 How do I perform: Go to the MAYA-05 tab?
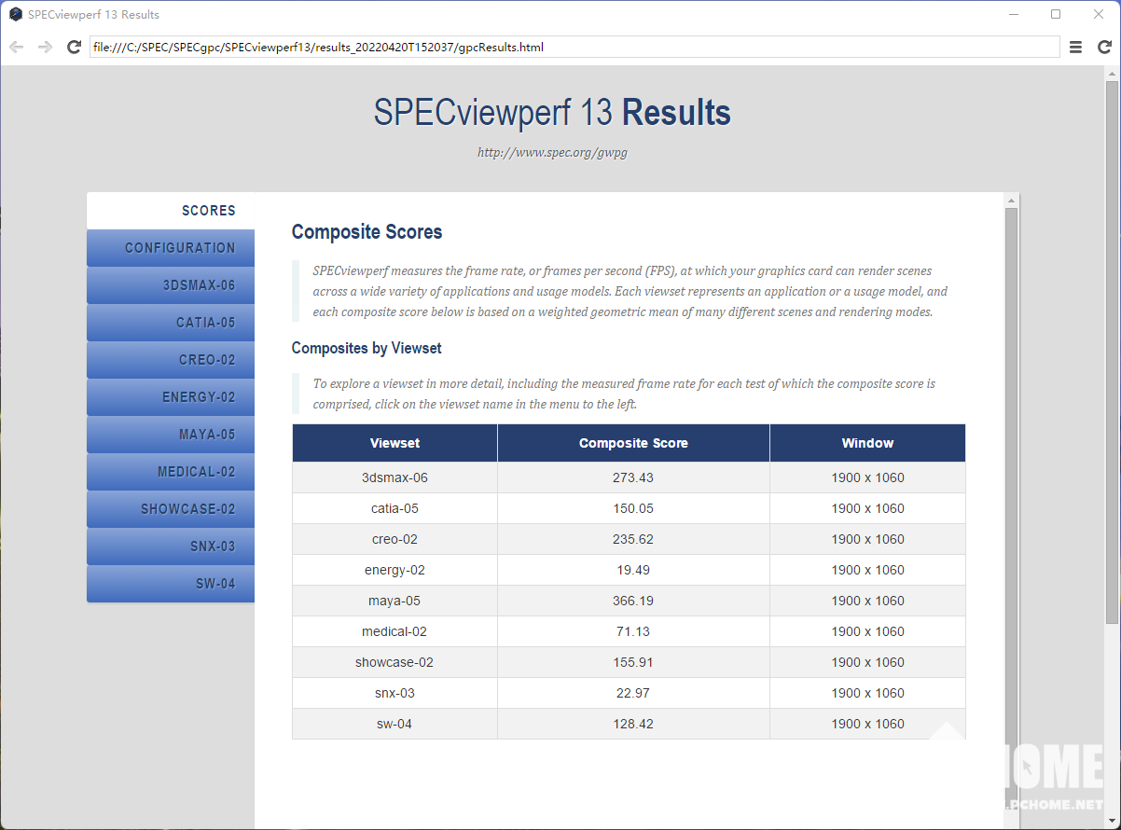click(171, 435)
